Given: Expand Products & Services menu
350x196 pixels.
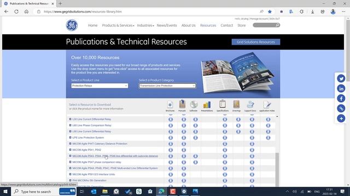Looking at the screenshot, I should pyautogui.click(x=118, y=26).
